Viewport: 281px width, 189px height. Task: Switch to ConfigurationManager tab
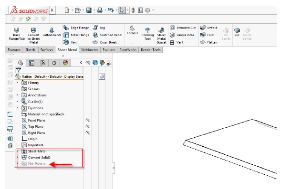coord(42,63)
